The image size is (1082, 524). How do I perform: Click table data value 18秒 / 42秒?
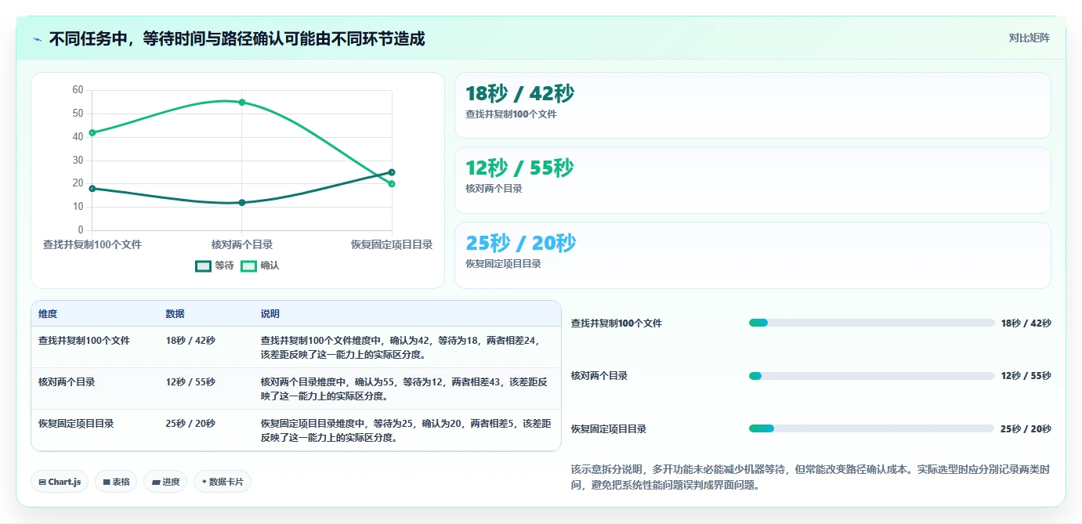[190, 341]
